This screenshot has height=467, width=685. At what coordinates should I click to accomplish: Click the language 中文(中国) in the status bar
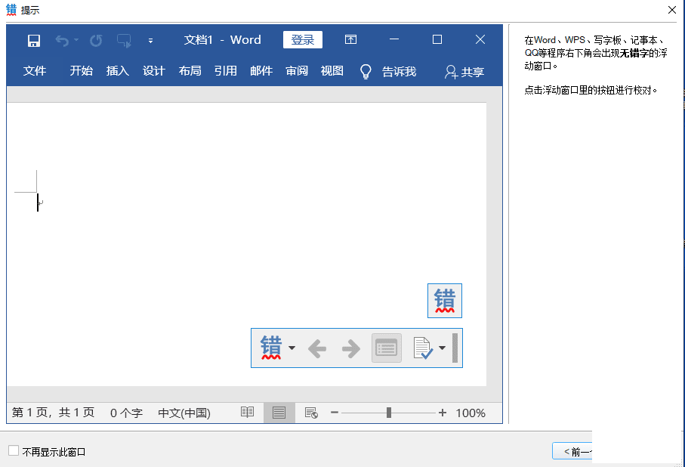pos(184,413)
